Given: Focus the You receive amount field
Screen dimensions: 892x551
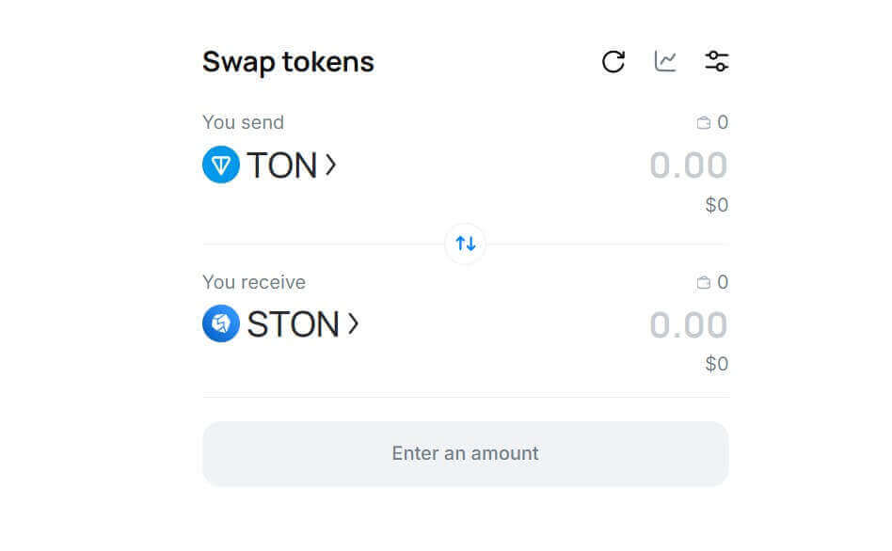Looking at the screenshot, I should point(688,325).
